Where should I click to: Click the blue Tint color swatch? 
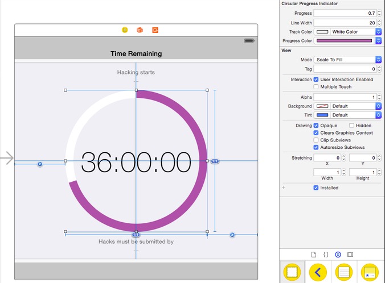click(322, 115)
